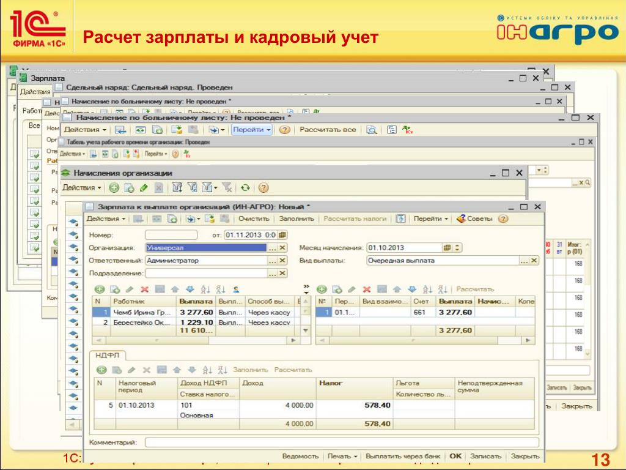Select the row Чемб Ирина Гр...

coord(196,312)
